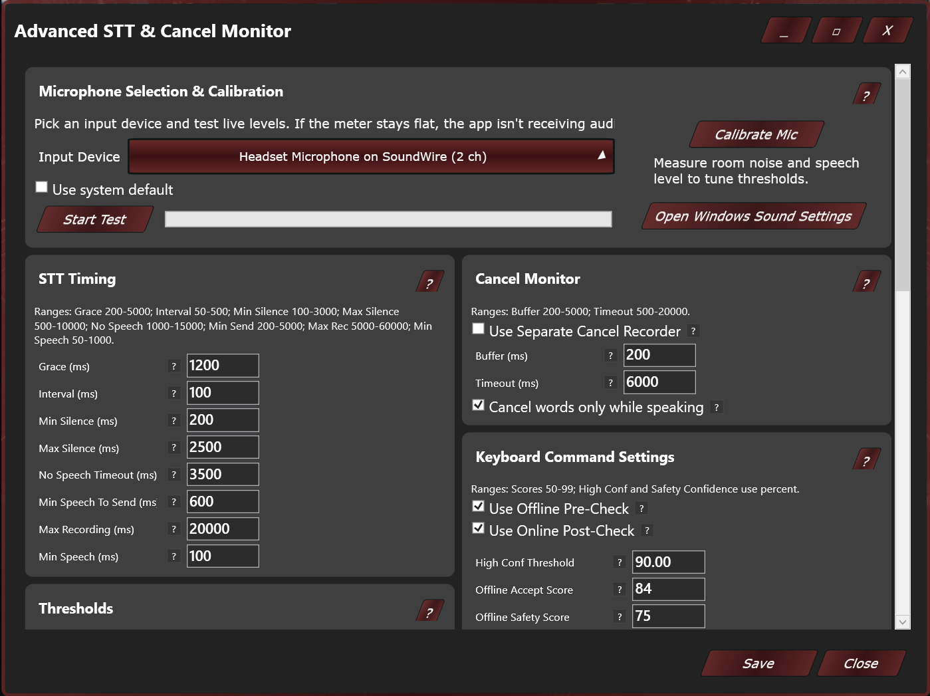Show help tip for Interval (ms)
The width and height of the screenshot is (930, 696).
[174, 394]
